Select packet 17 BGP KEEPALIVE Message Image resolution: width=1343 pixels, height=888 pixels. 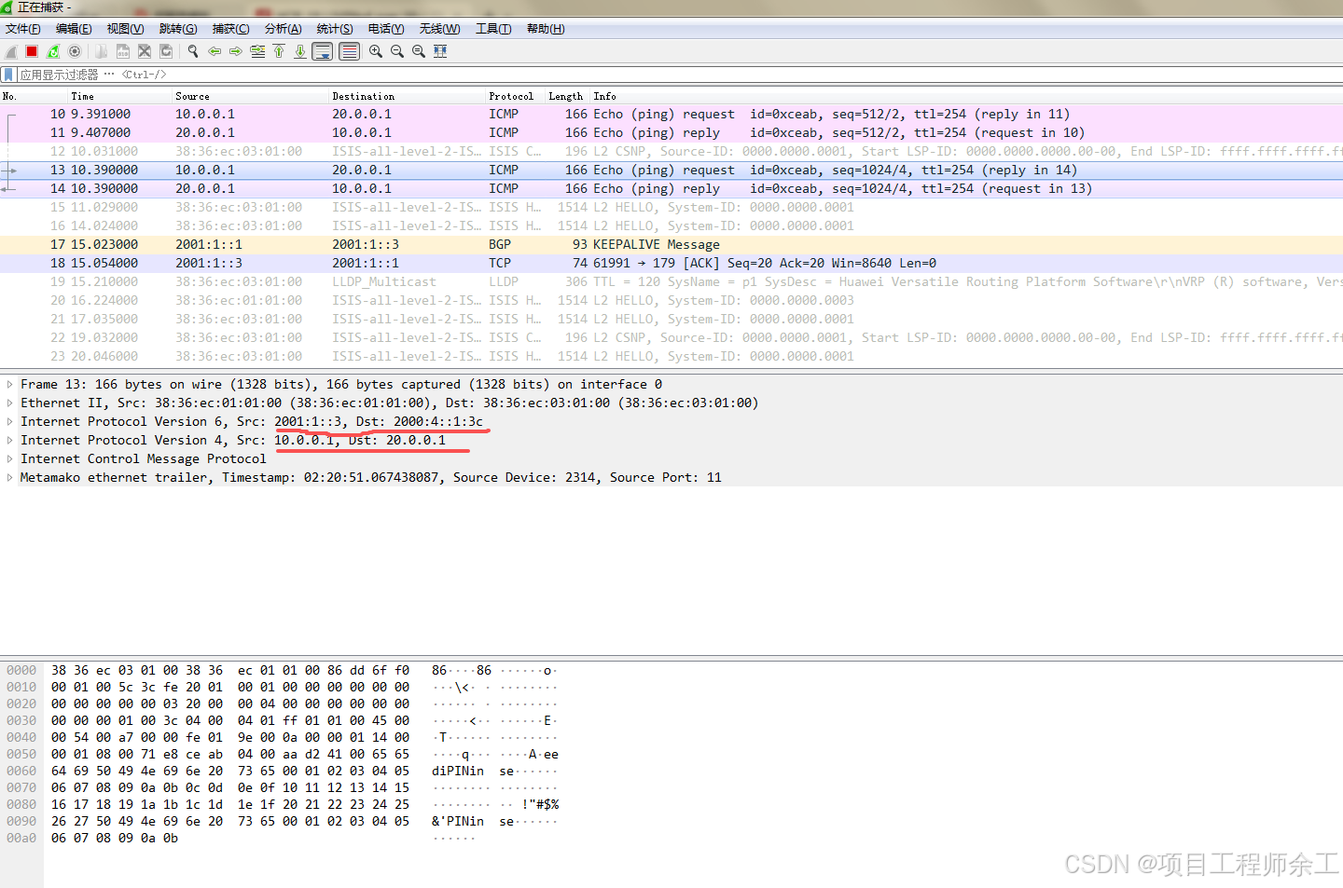tap(671, 244)
